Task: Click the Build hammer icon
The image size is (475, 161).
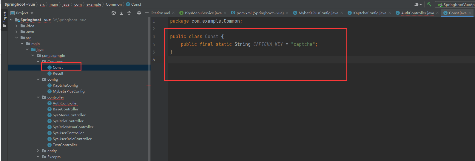Action: [x=429, y=4]
